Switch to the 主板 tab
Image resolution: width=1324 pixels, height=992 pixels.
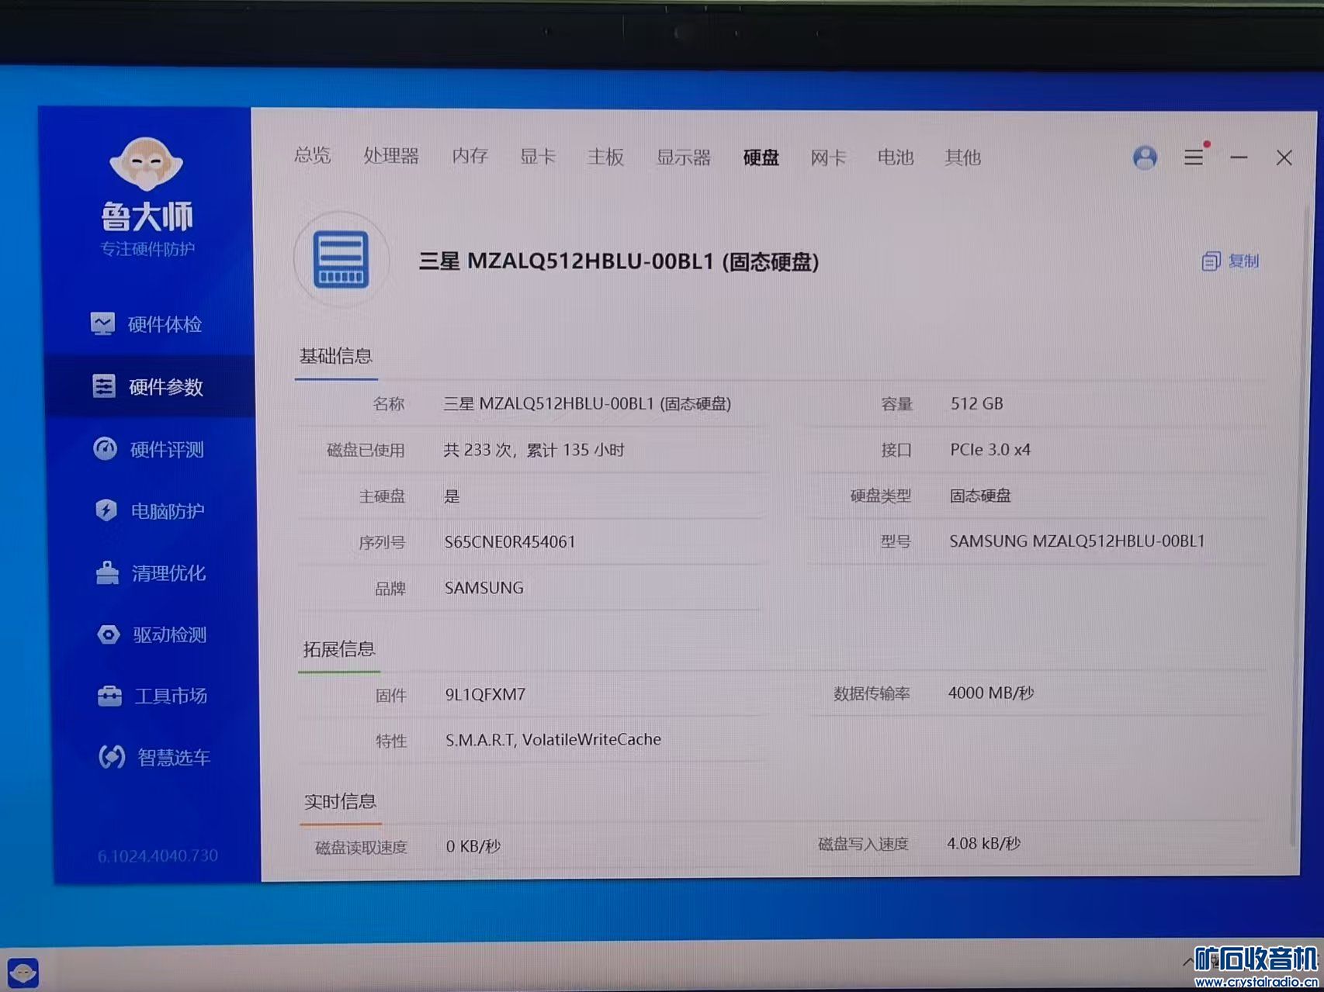point(605,157)
